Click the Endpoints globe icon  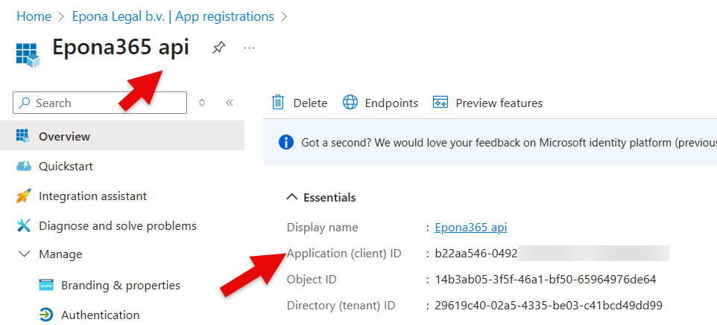click(350, 103)
